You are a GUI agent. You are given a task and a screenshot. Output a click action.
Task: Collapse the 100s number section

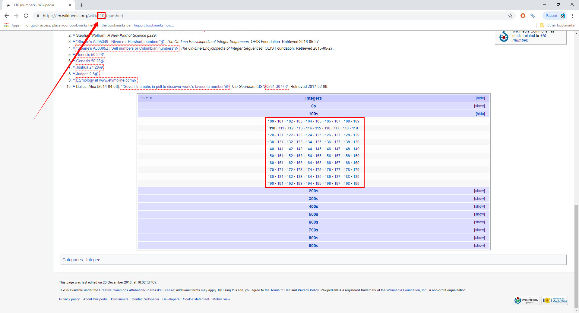[x=480, y=114]
